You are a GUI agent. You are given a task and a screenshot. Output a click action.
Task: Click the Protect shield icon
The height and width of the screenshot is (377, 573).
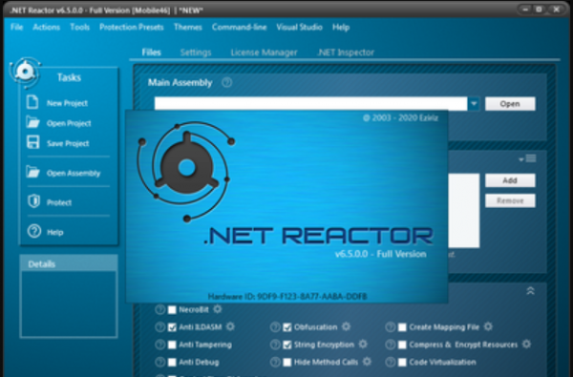(x=34, y=201)
